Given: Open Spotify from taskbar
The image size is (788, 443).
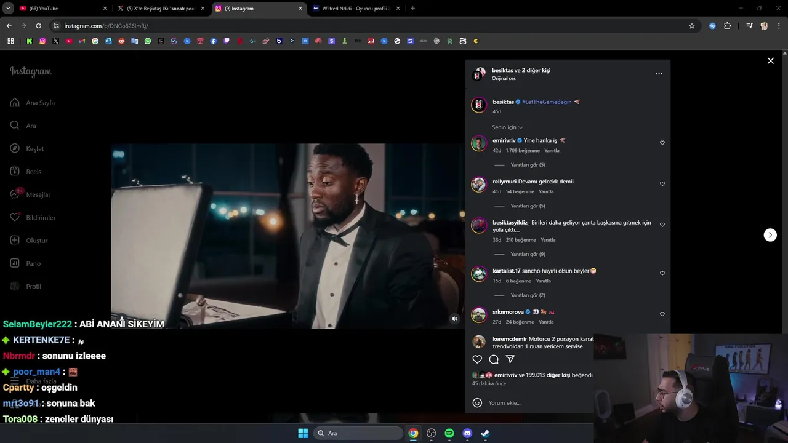Looking at the screenshot, I should 449,433.
